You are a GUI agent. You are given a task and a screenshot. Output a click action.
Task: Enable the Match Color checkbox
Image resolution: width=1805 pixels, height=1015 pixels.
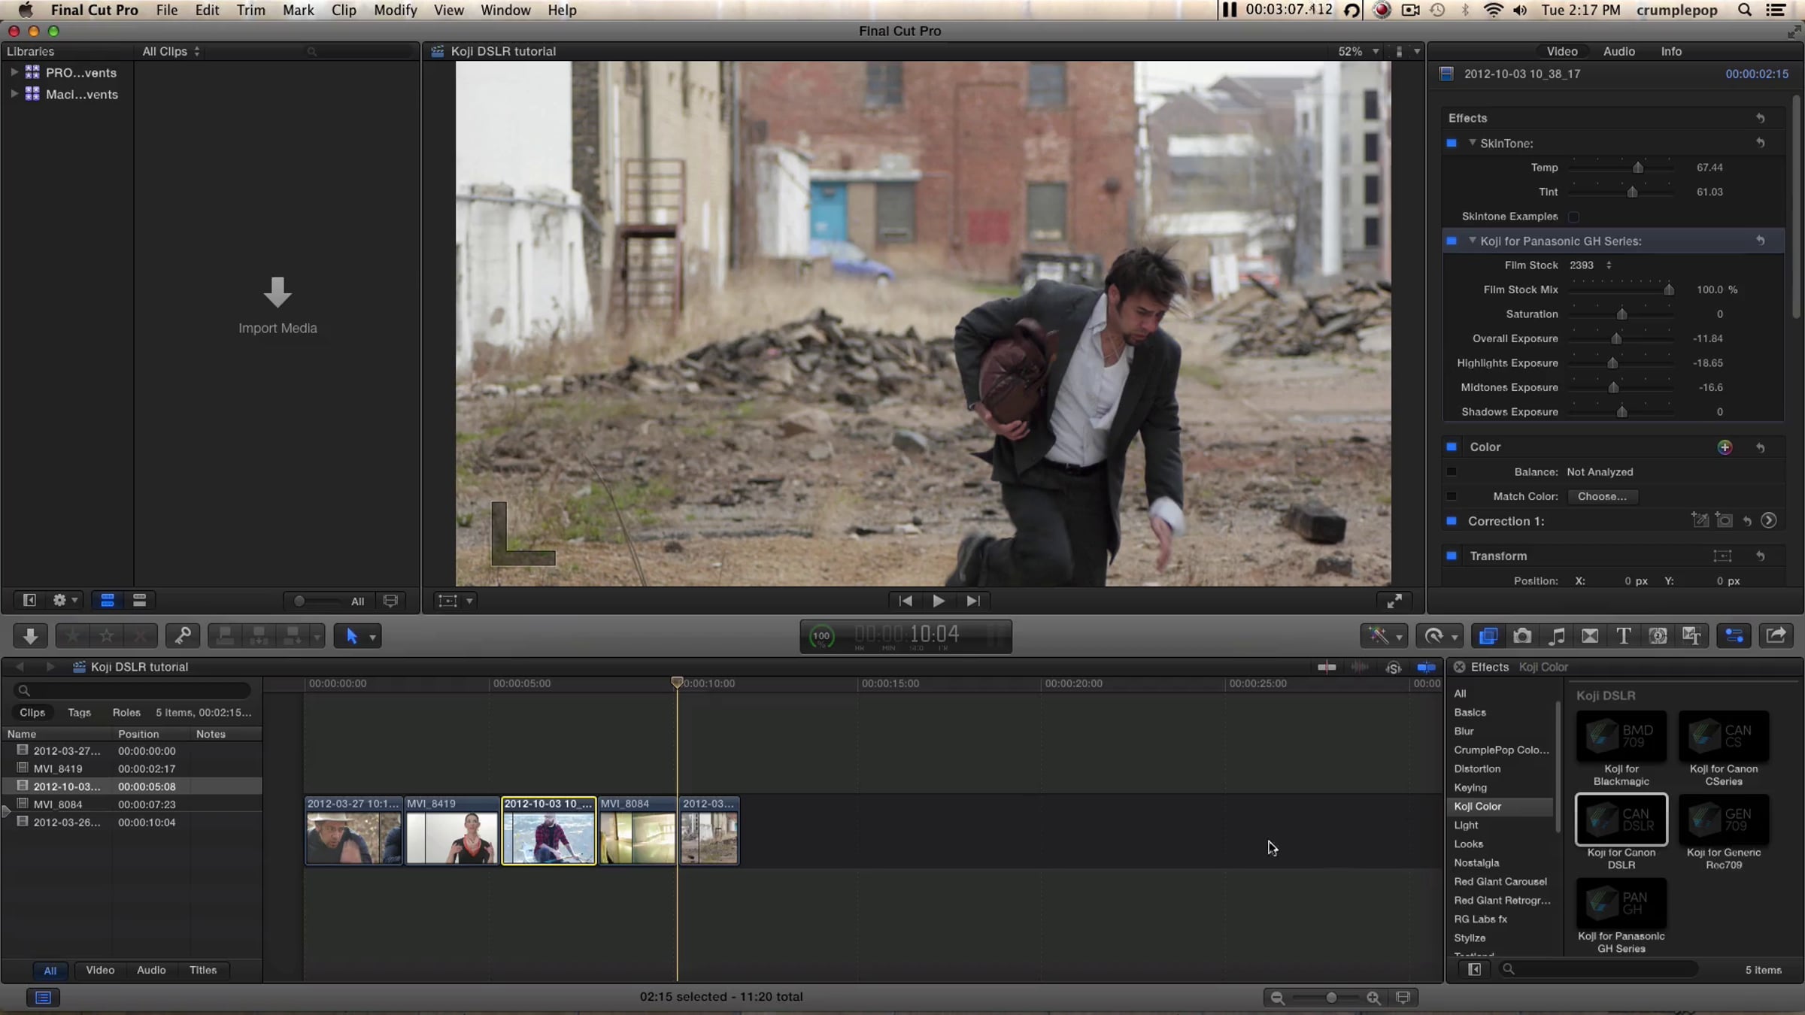1452,496
